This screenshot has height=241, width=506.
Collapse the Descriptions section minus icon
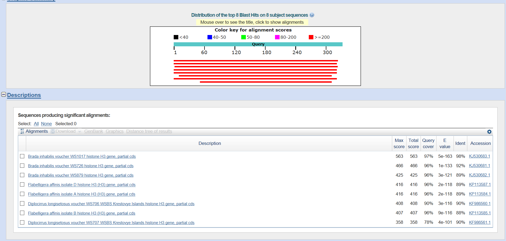coord(4,95)
